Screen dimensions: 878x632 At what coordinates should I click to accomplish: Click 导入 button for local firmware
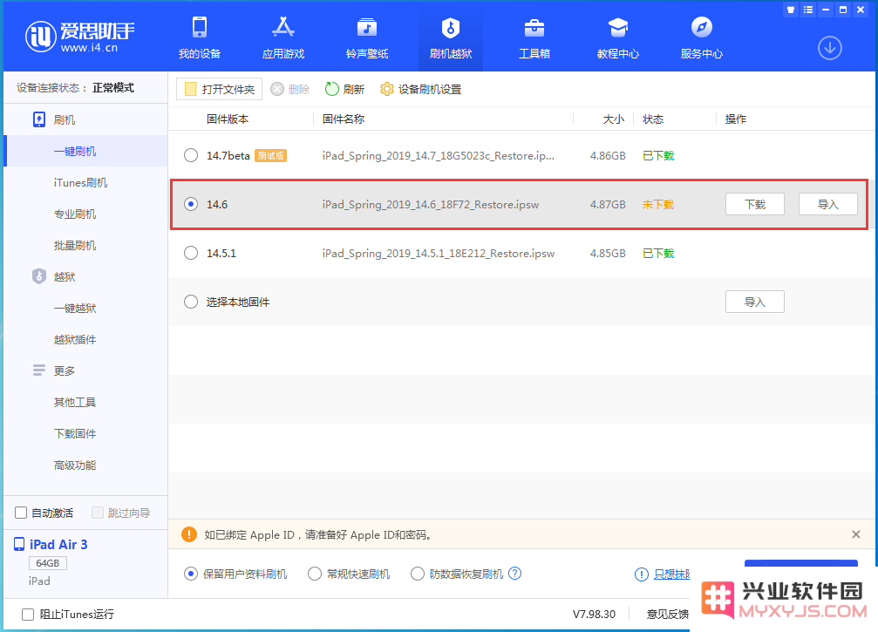click(754, 302)
